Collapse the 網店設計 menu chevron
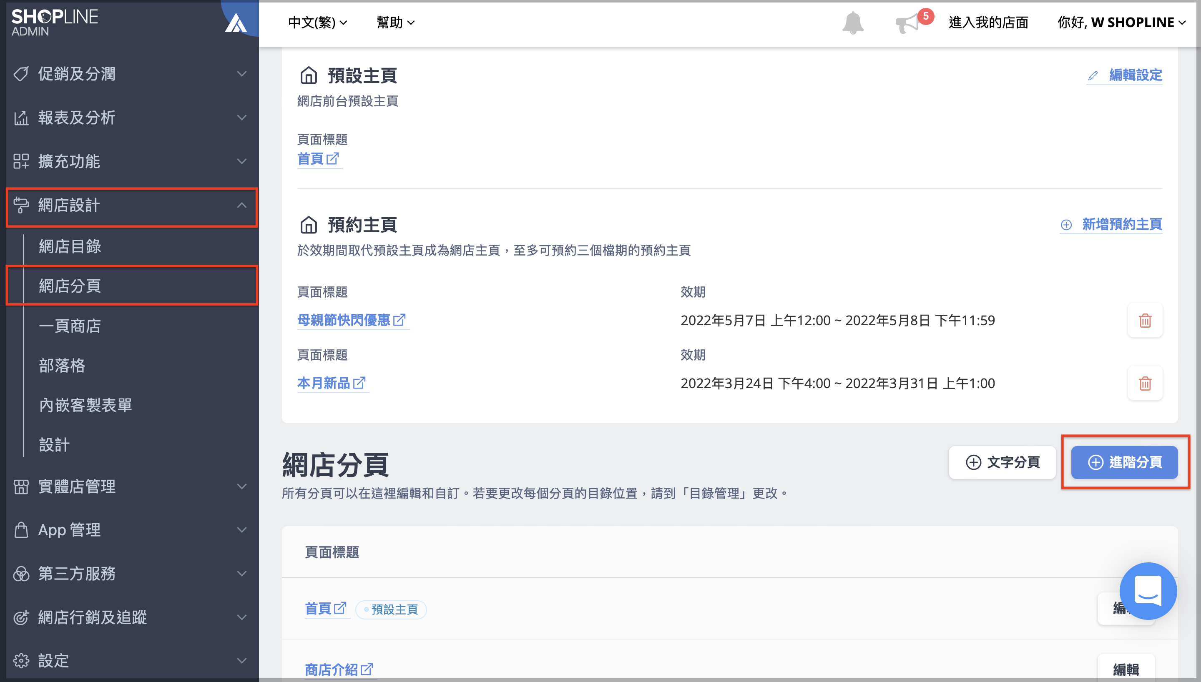The width and height of the screenshot is (1201, 682). coord(242,205)
